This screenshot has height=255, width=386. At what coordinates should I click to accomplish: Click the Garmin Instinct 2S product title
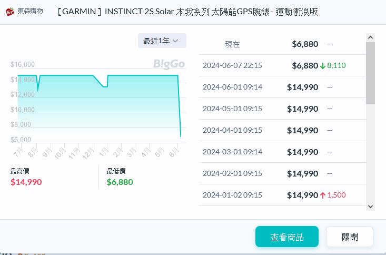pyautogui.click(x=186, y=12)
